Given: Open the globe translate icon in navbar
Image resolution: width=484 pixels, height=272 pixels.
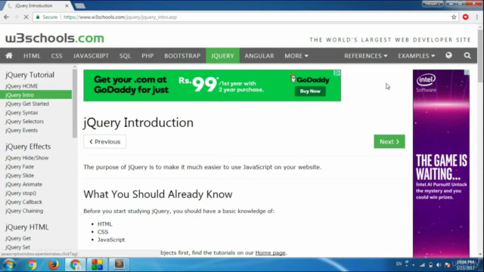Looking at the screenshot, I should point(448,55).
